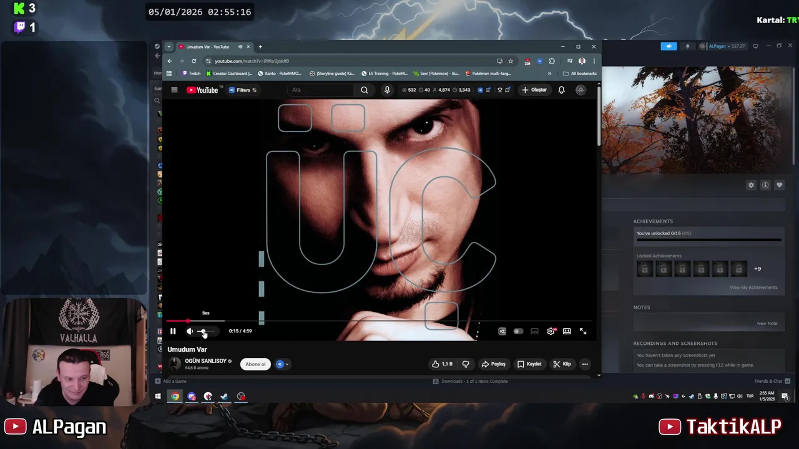
Task: Pause the YouTube video
Action: click(173, 331)
